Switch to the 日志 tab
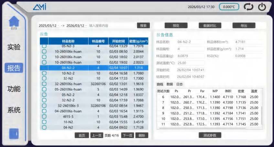274x147 pixels. point(179,84)
